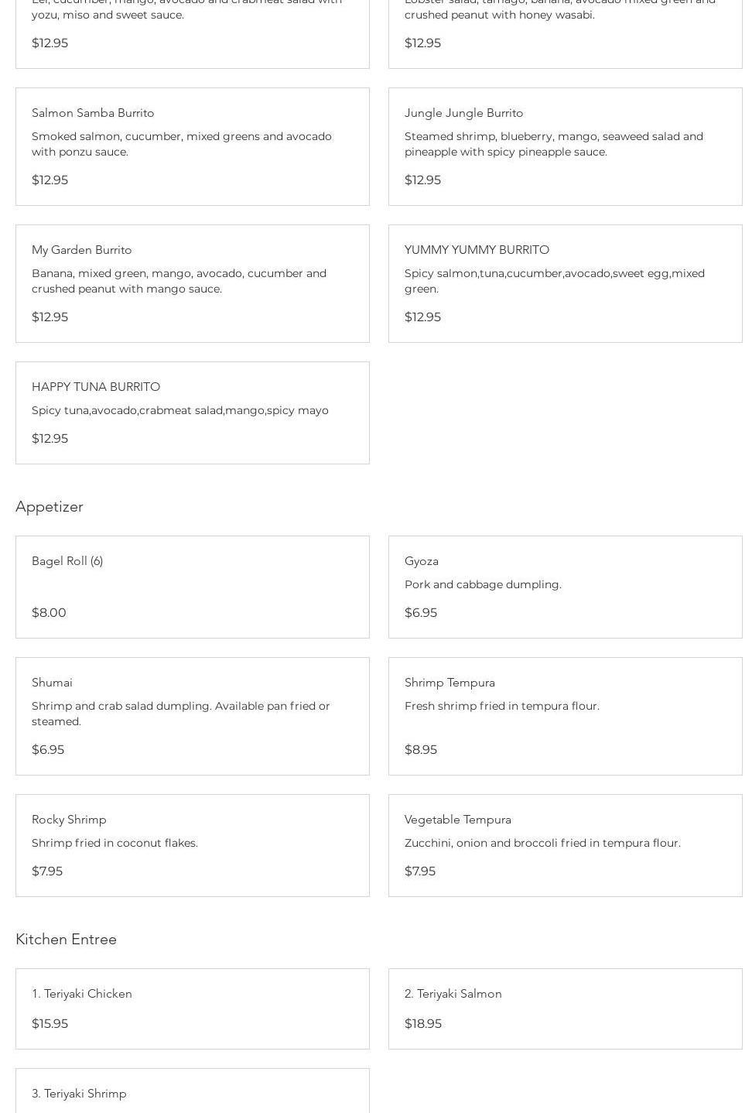Open the Vegetable Tempura card

458,820
